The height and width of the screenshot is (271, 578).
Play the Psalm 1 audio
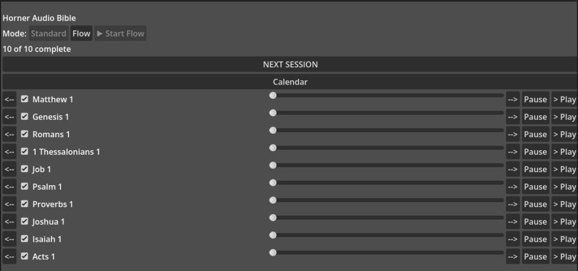[564, 187]
